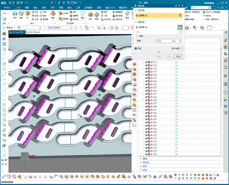Image resolution: width=229 pixels, height=185 pixels.
Task: Toggle visibility of 体 (45)
Action: tap(146, 116)
